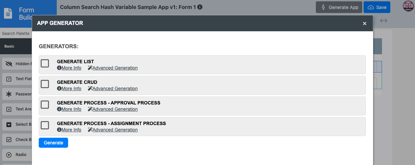Click the Radio palette icon
415x165 pixels.
click(9, 155)
